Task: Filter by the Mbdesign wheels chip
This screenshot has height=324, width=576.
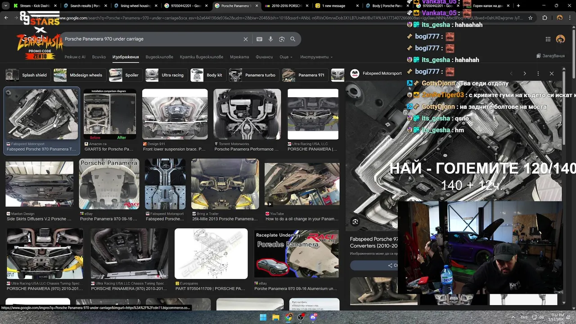Action: (x=79, y=75)
